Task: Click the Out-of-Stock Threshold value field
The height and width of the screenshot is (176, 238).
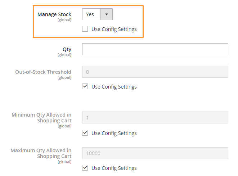Action: 155,72
